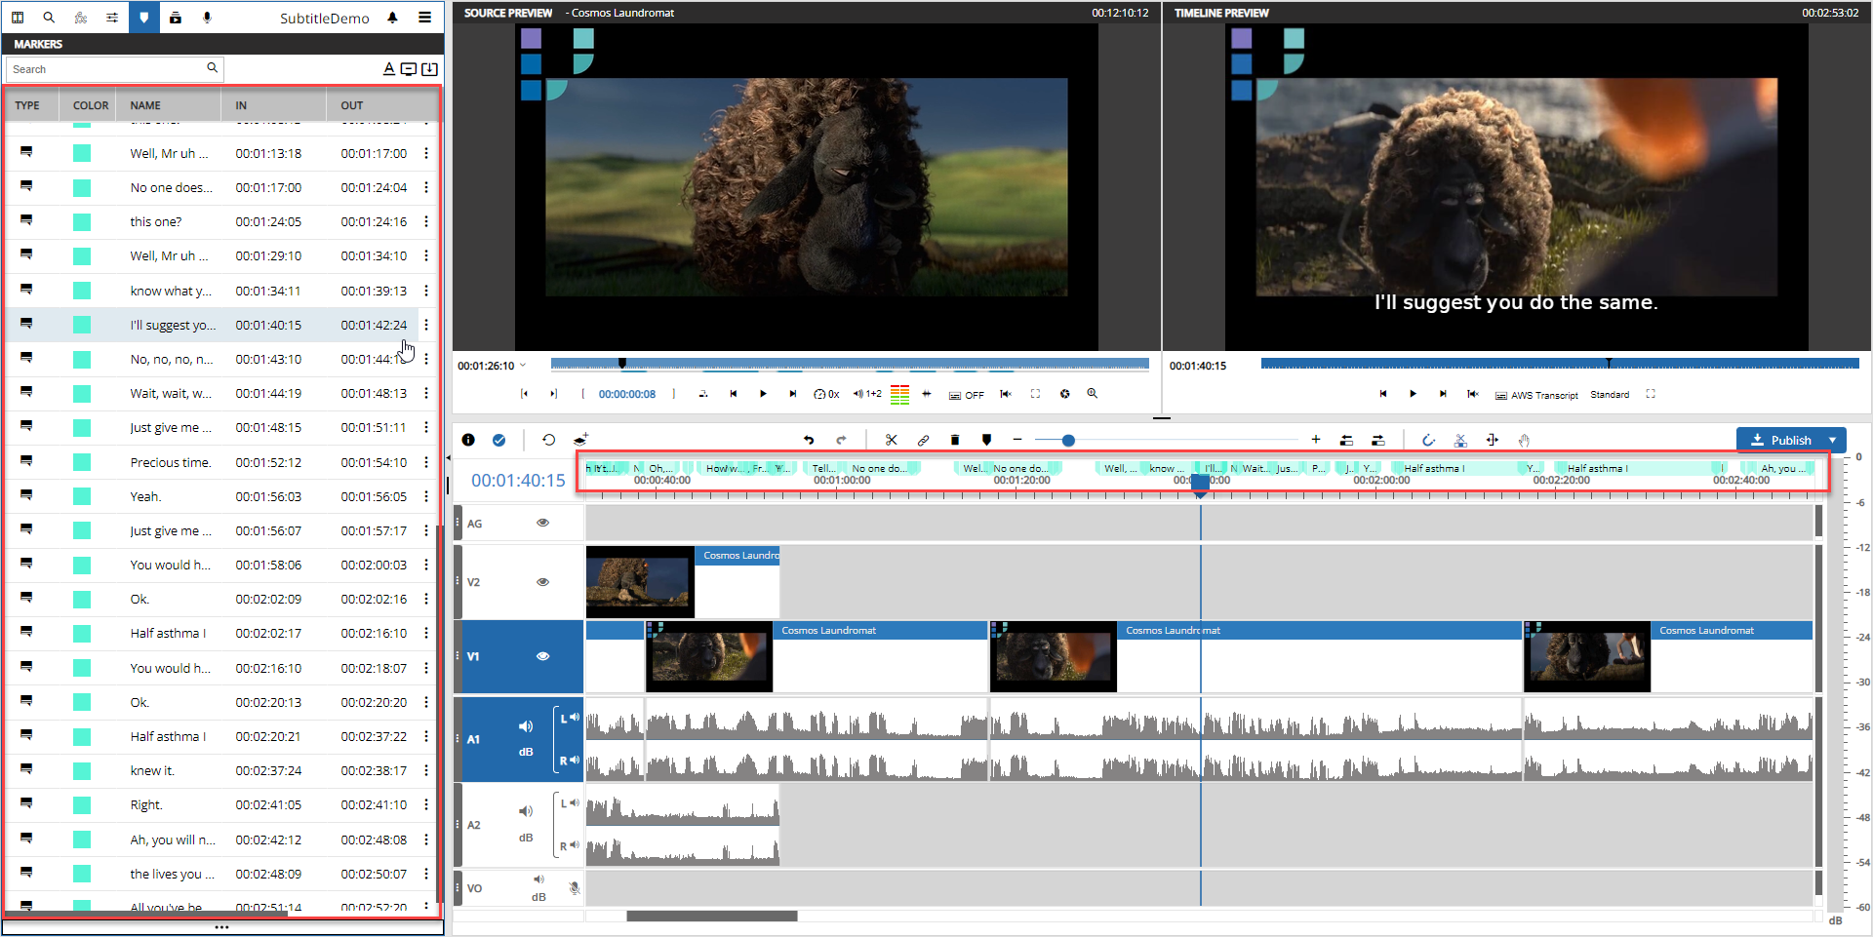This screenshot has height=937, width=1873.
Task: Toggle visibility of the AG track
Action: [543, 523]
